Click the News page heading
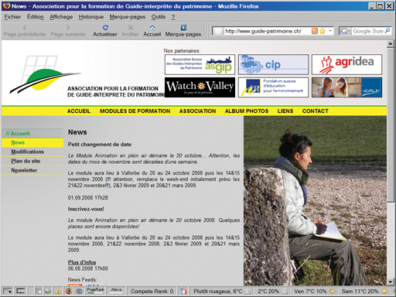This screenshot has height=297, width=396. [77, 132]
